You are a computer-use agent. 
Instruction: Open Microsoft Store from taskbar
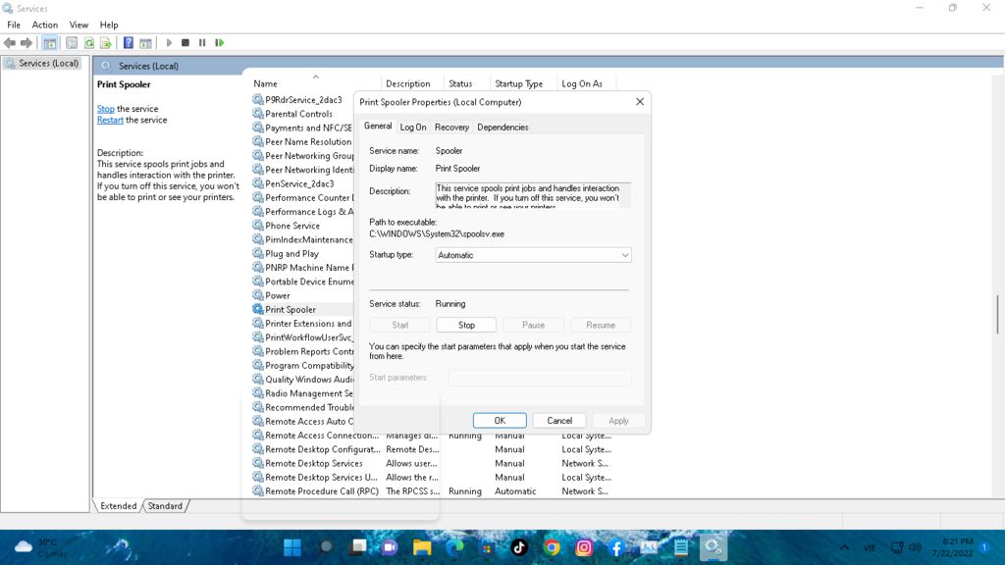click(x=487, y=547)
